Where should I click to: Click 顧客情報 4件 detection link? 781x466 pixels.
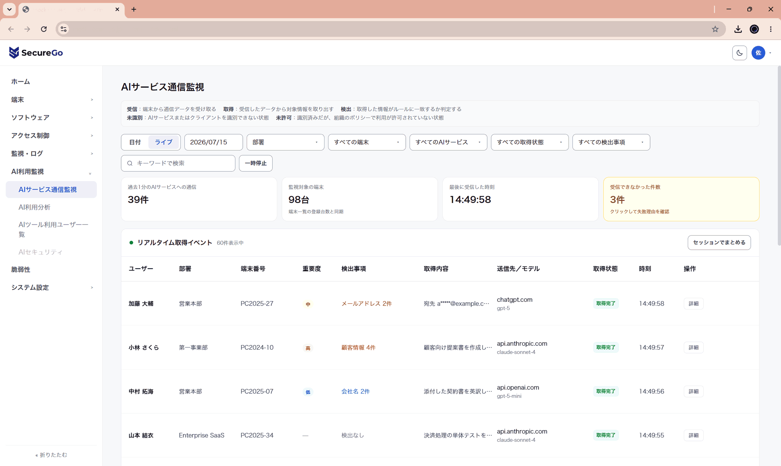(x=358, y=347)
